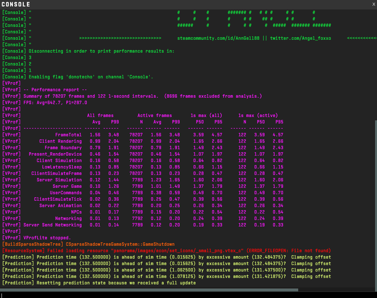The image size is (377, 298).
Task: Click the FrameTotal All frames Avg value 1.56
Action: coord(95,135)
